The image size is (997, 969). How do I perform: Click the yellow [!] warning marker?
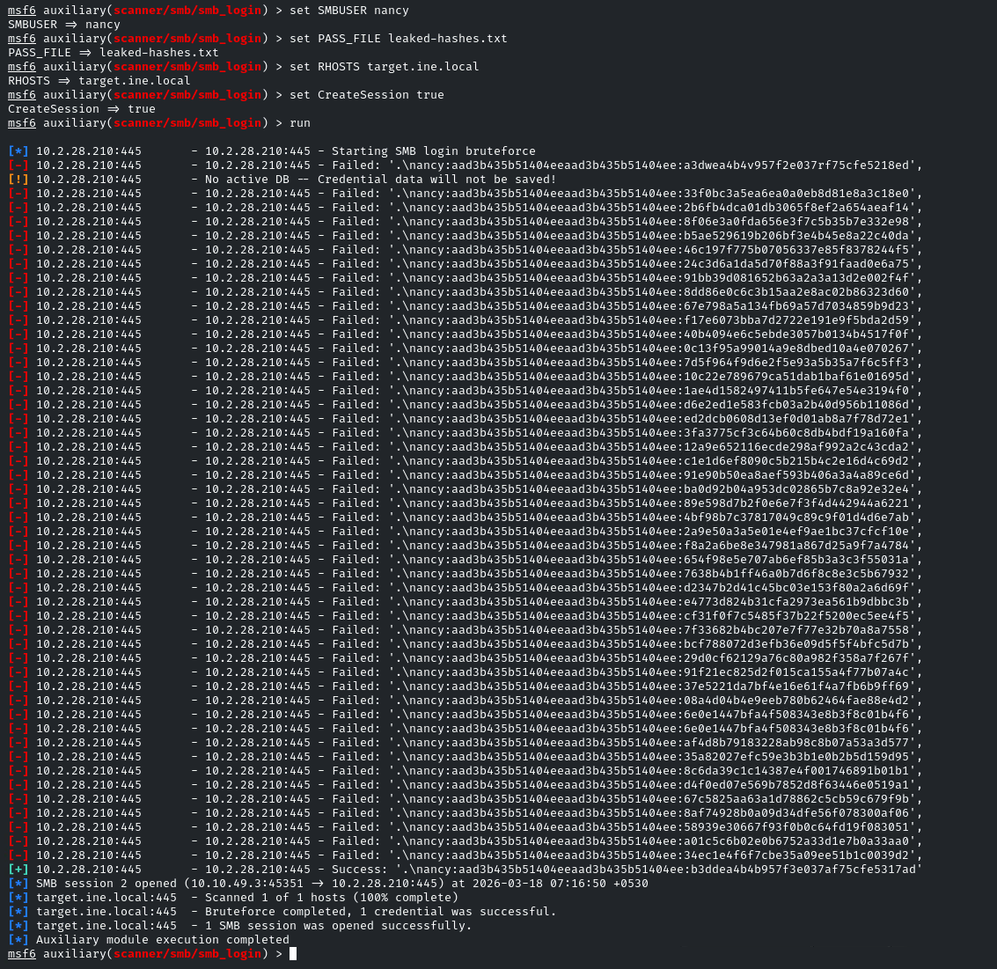(18, 179)
